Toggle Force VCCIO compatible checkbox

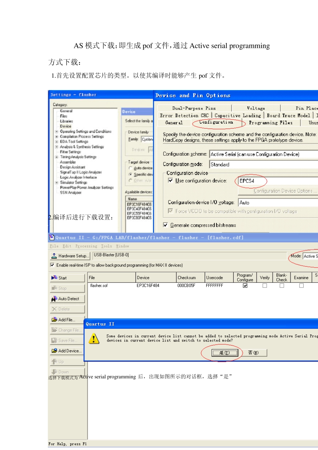170,211
